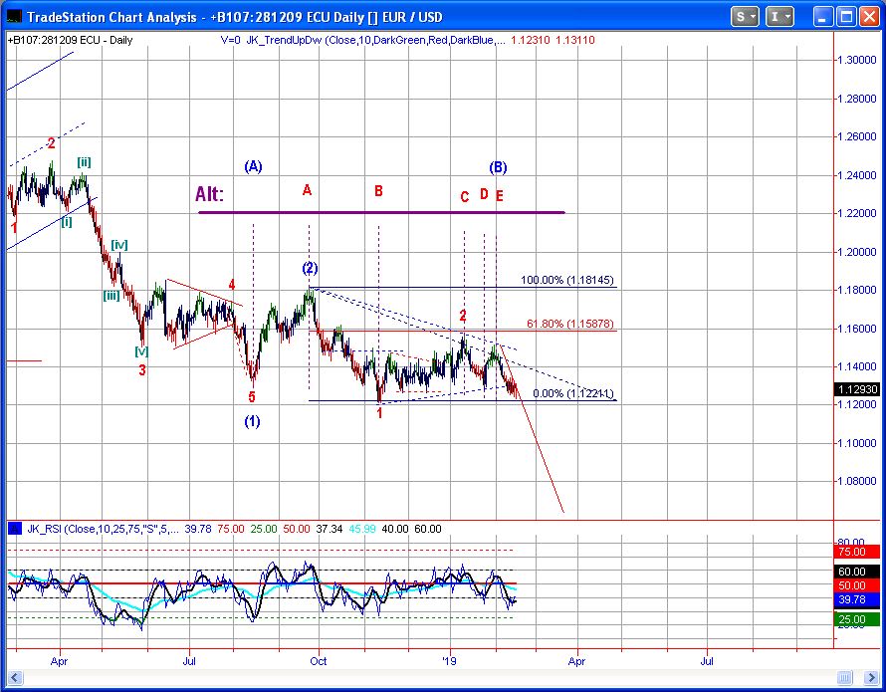Click the JK_RSI indicator label
The image size is (886, 692).
coord(104,529)
